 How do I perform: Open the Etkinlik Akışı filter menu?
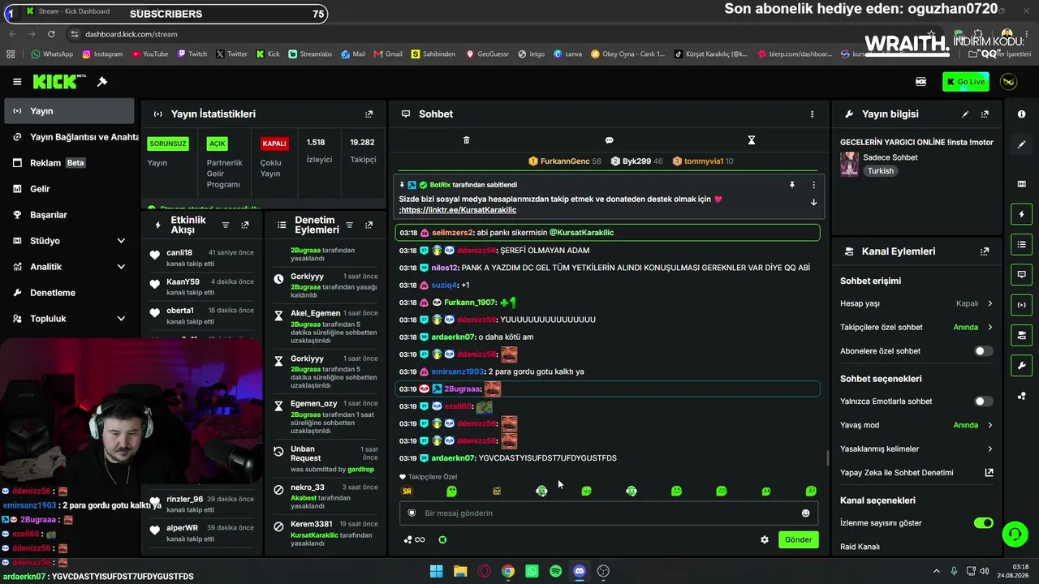226,225
